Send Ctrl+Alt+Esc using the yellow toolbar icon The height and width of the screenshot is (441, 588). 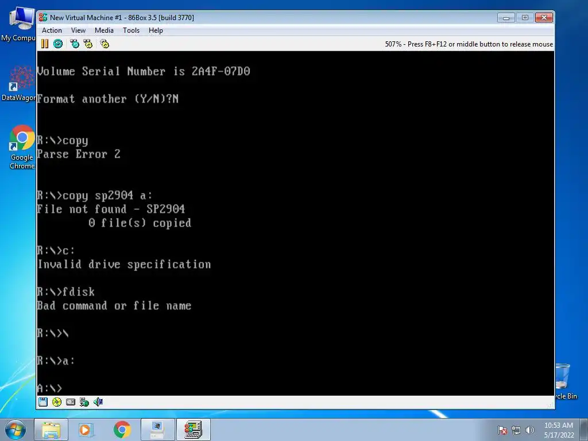pyautogui.click(x=88, y=44)
